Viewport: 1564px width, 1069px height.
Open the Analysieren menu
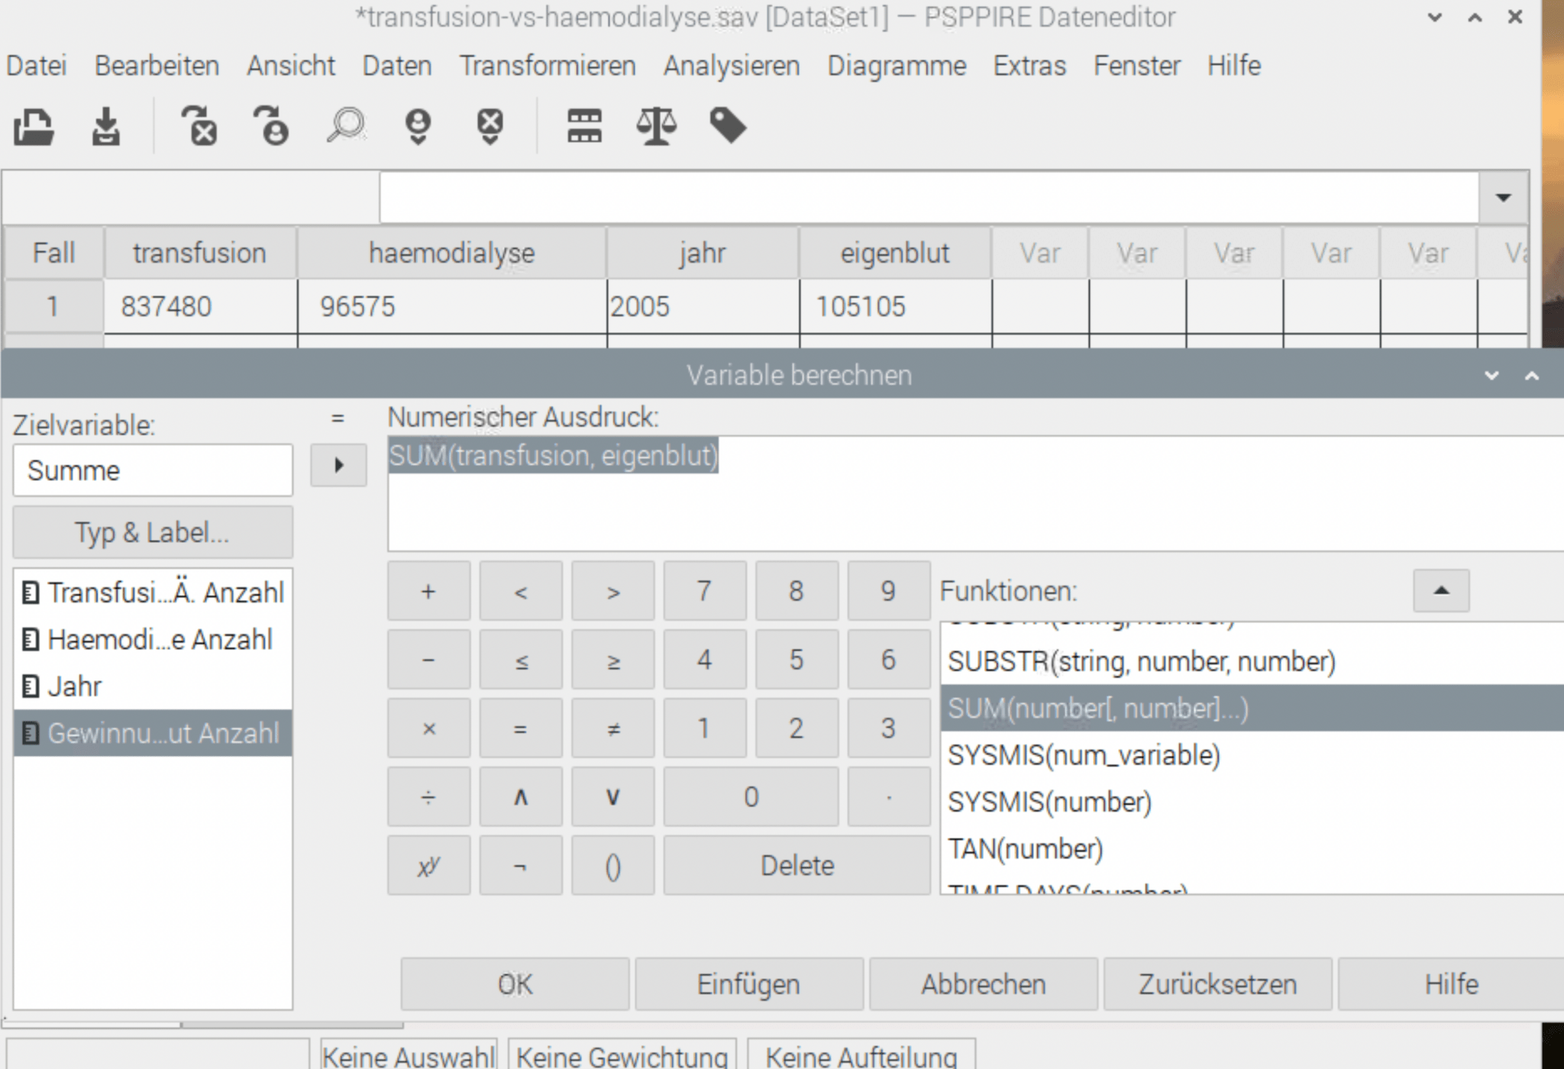[731, 66]
